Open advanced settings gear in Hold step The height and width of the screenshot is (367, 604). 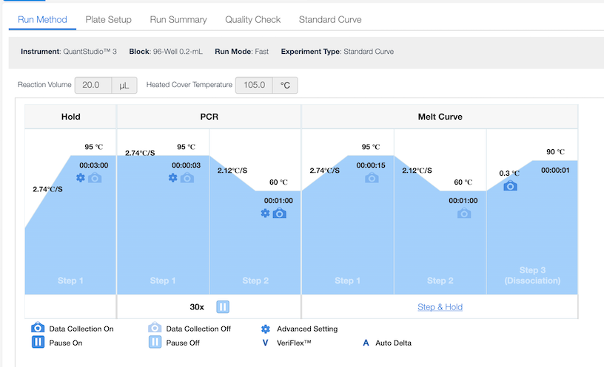point(81,178)
